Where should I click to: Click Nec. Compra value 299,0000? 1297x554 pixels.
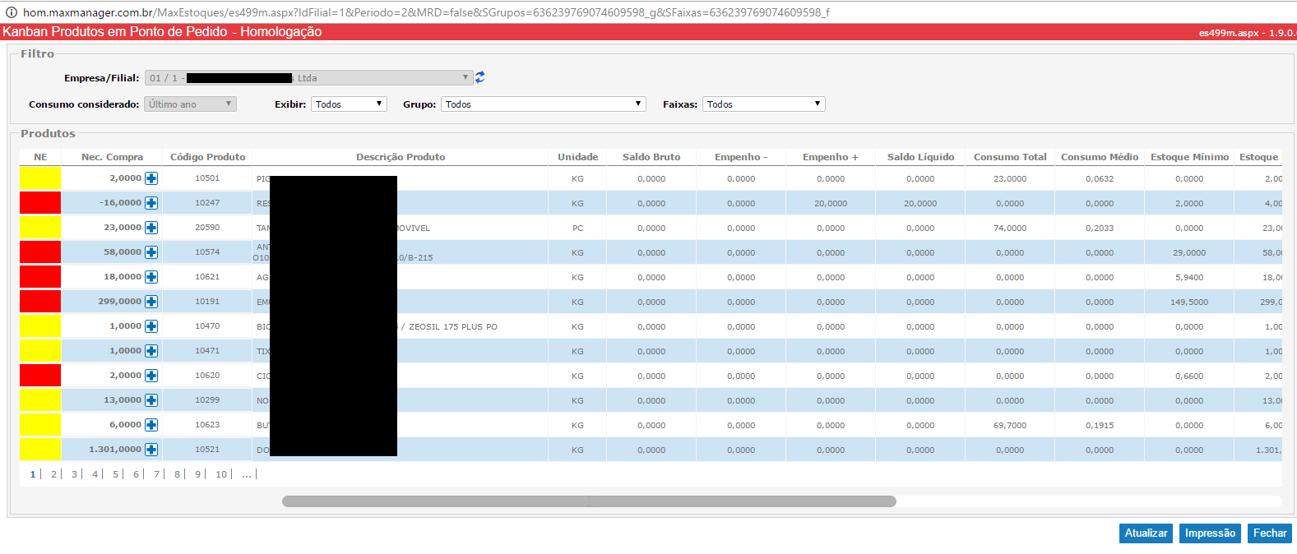[120, 302]
